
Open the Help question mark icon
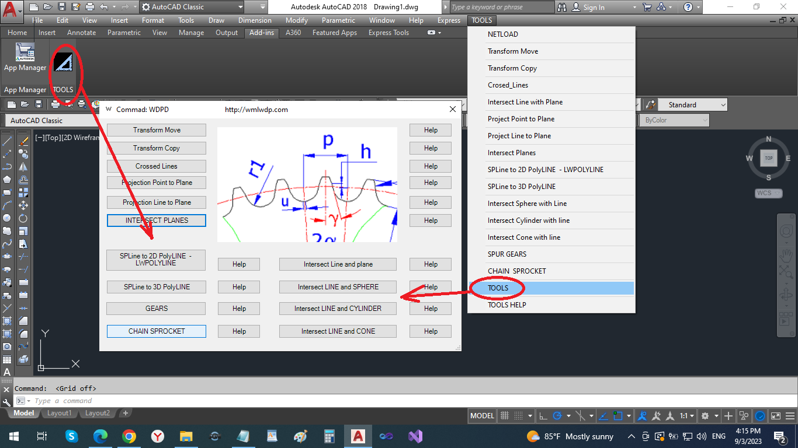click(688, 7)
